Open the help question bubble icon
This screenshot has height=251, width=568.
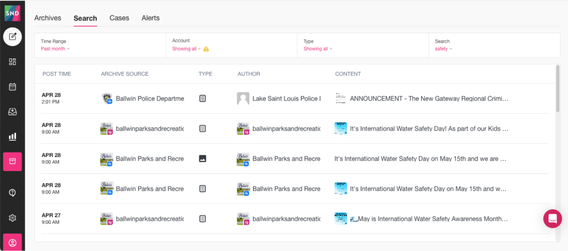coord(13,193)
